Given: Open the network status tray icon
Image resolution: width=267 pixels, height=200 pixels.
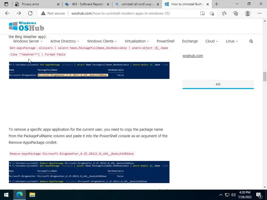Looking at the screenshot, I should (227, 195).
